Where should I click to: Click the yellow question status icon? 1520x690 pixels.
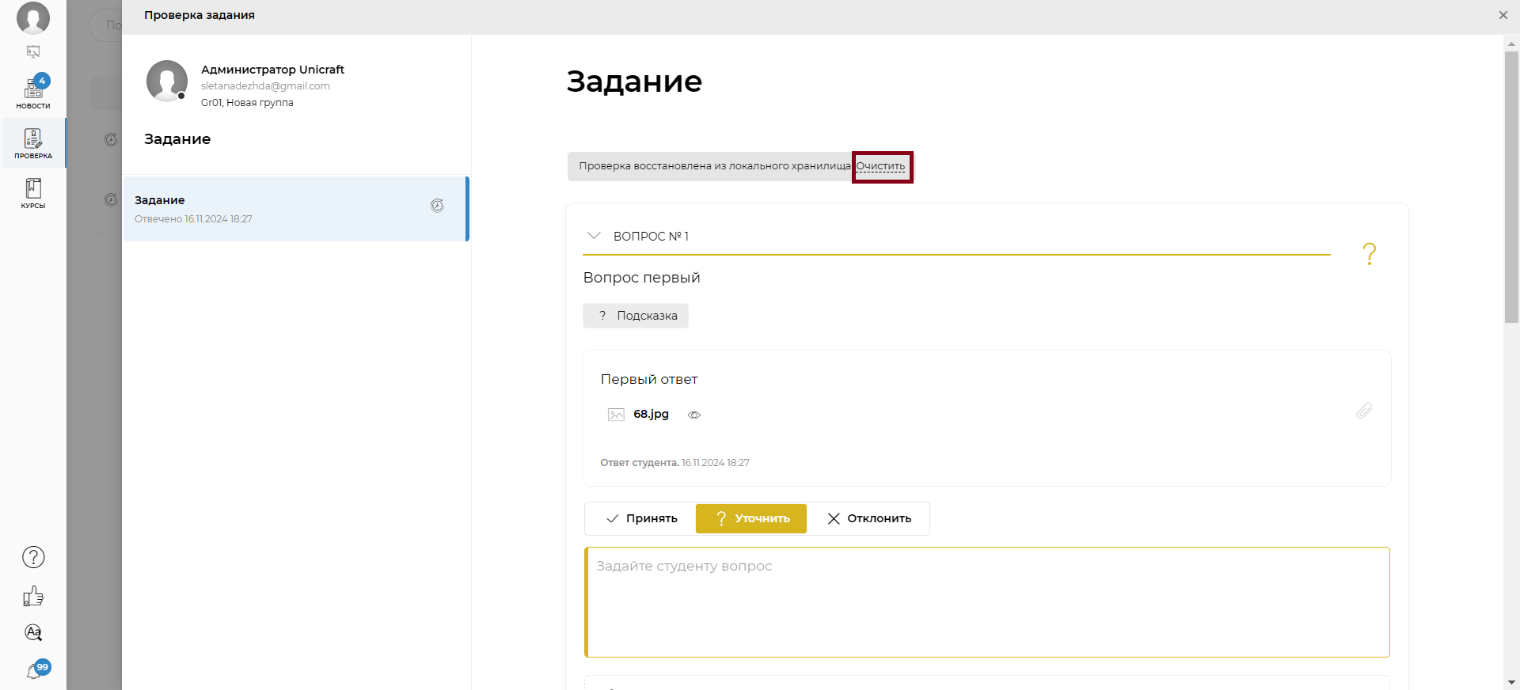point(1370,254)
